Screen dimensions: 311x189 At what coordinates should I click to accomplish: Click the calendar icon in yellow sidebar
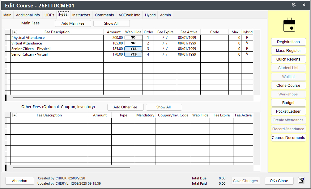(289, 25)
